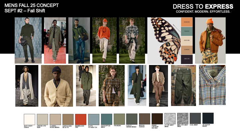Click the dark purple 2B2129 palette block
240x135 pixels.
tap(187, 59)
